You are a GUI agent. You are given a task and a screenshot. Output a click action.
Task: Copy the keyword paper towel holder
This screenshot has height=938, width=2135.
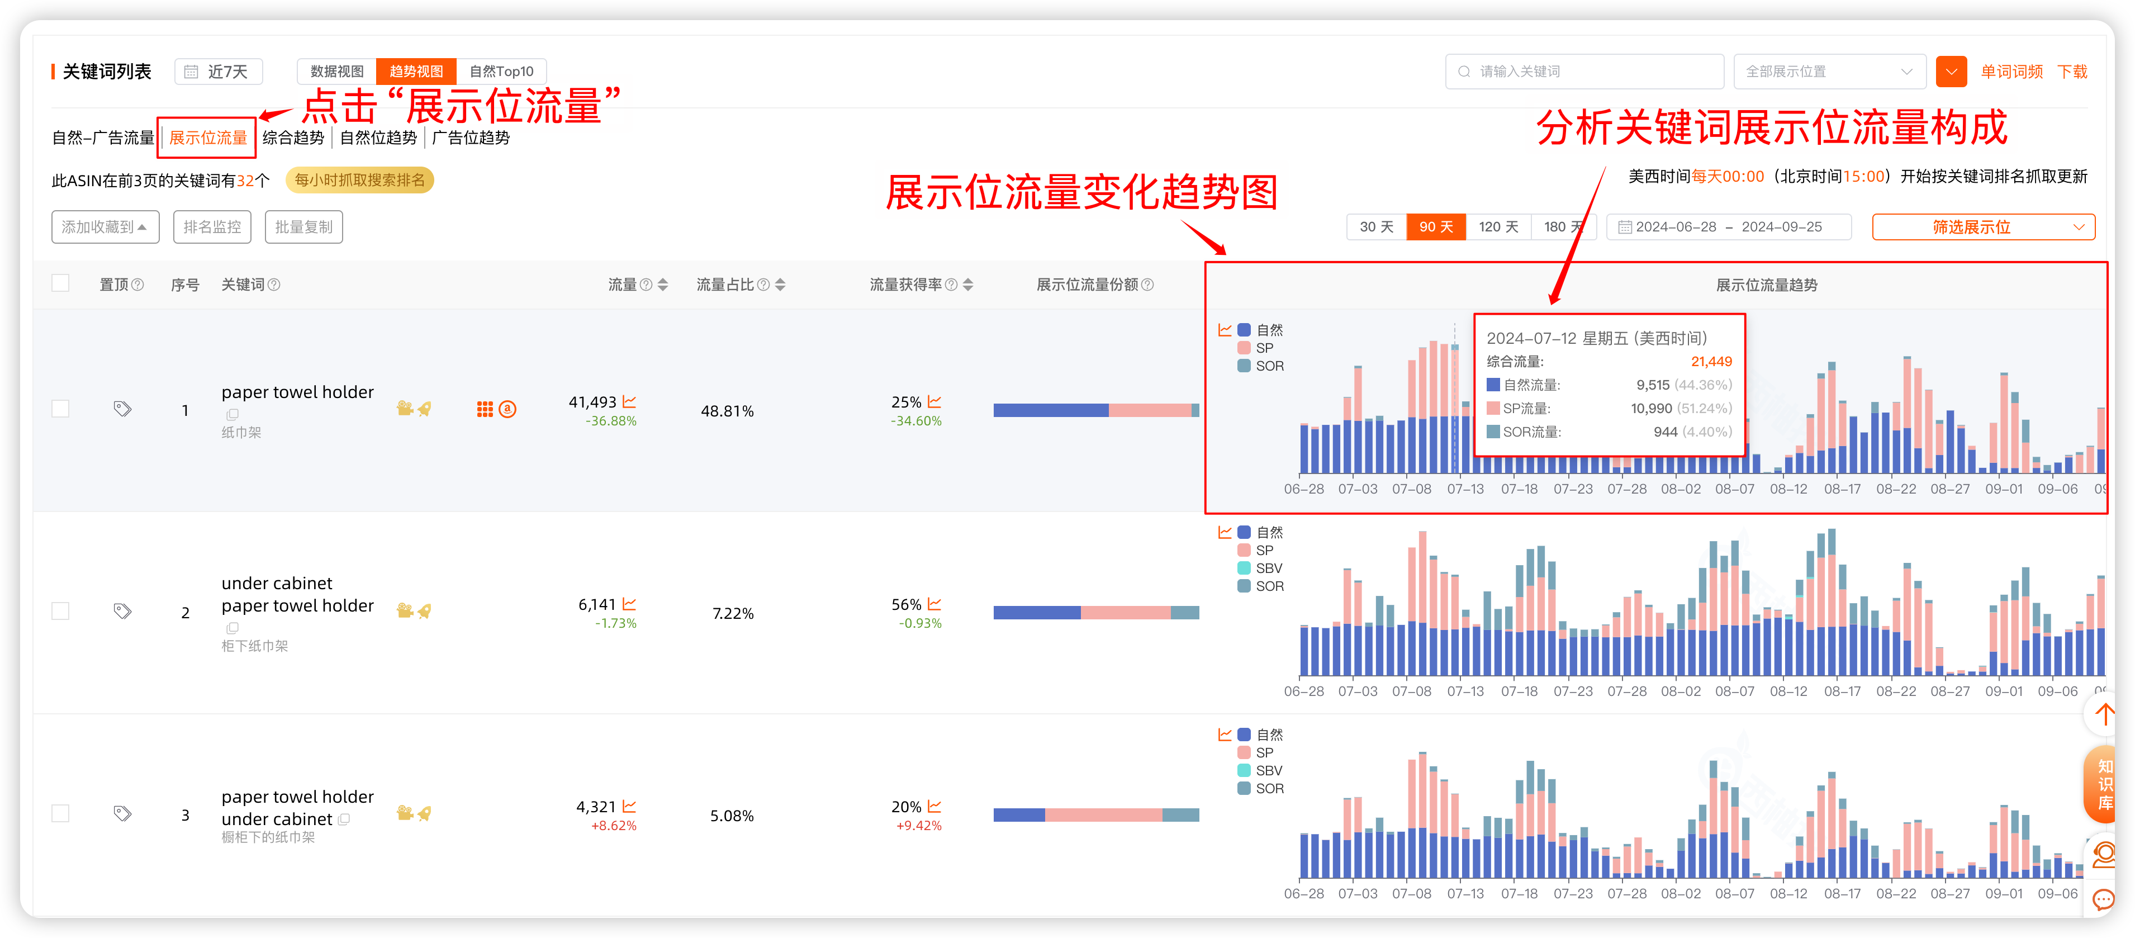pyautogui.click(x=232, y=414)
